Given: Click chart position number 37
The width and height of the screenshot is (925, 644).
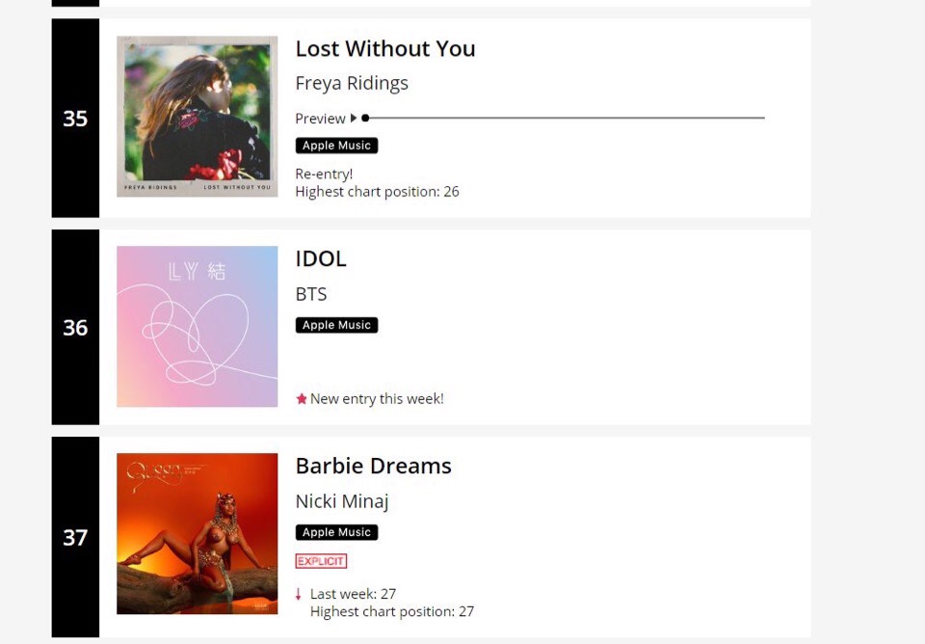Looking at the screenshot, I should [x=75, y=537].
